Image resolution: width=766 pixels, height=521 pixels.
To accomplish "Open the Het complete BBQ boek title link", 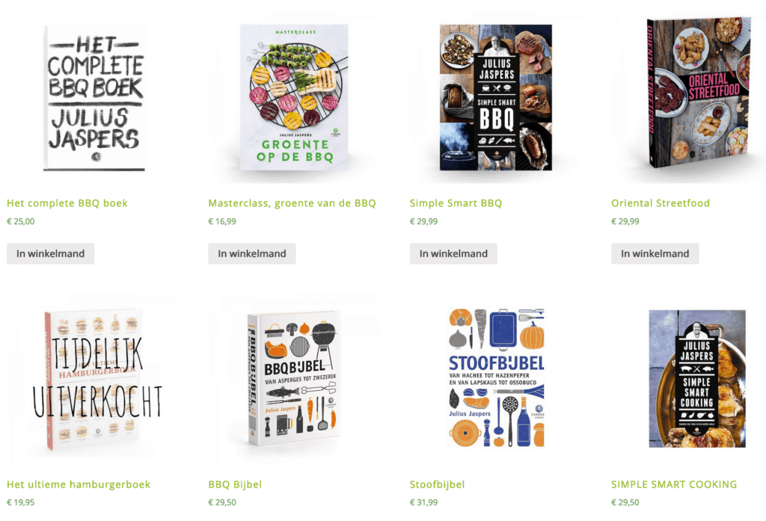I will pyautogui.click(x=67, y=203).
